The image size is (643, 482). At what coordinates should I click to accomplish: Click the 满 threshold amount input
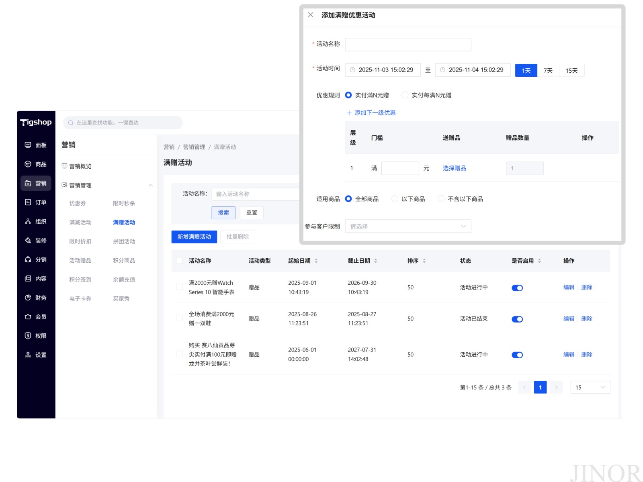(x=400, y=168)
